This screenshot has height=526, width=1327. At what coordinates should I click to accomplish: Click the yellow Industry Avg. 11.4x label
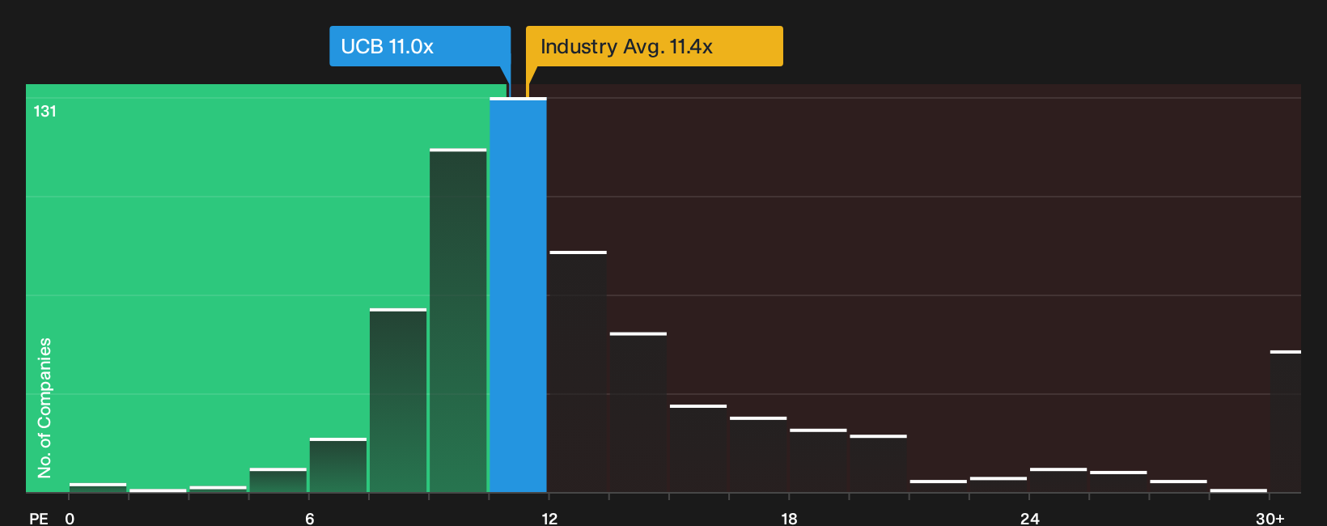click(x=655, y=46)
